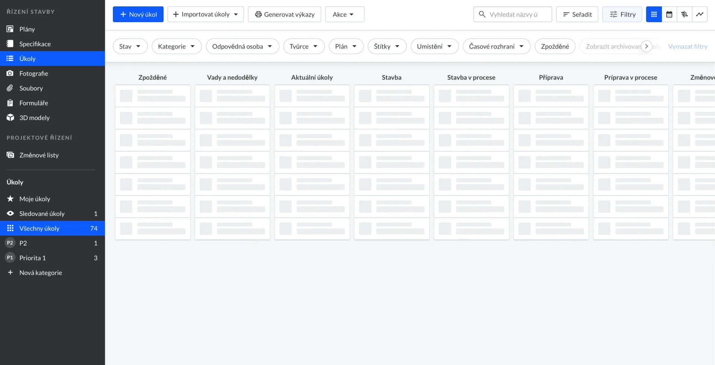Switch to the grid board view icon
Viewport: 715px width, 365px height.
[654, 15]
